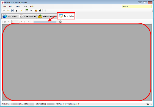Click the binoculars icon in toolbar

coord(40,10)
